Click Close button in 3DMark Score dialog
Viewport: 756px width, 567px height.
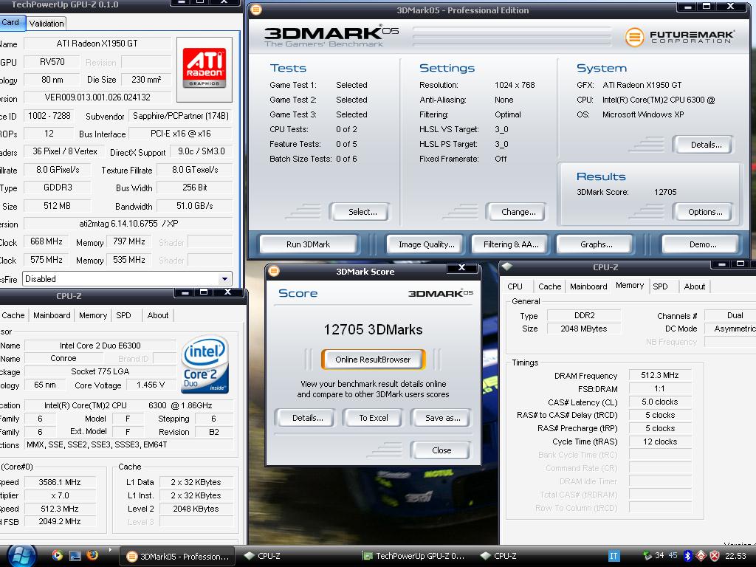(441, 450)
